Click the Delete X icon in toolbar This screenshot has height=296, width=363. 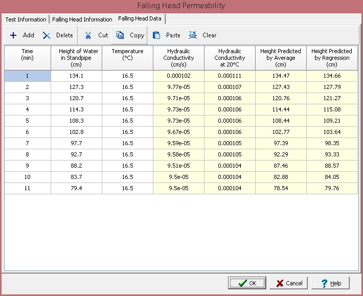click(47, 35)
